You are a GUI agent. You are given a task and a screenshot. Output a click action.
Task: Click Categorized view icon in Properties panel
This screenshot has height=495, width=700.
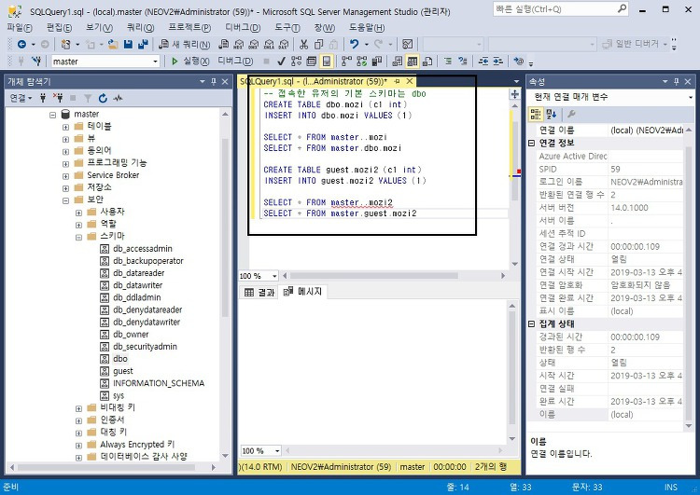click(536, 114)
